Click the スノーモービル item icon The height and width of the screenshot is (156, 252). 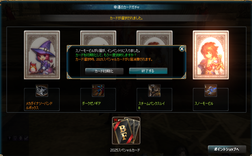pyautogui.click(x=210, y=91)
